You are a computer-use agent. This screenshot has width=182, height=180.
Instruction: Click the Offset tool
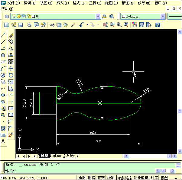coord(11,55)
